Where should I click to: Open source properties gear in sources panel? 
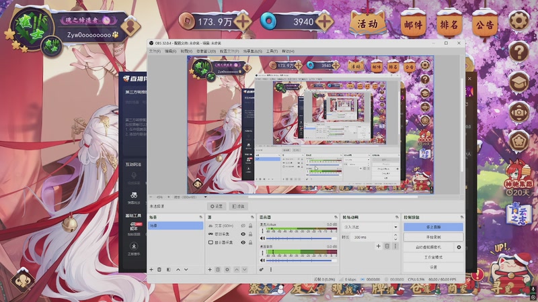pos(227,270)
